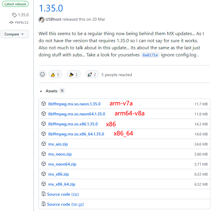The width and height of the screenshot is (213, 211).
Task: Click file icon for Source code (tar.gz)
Action: click(44, 204)
